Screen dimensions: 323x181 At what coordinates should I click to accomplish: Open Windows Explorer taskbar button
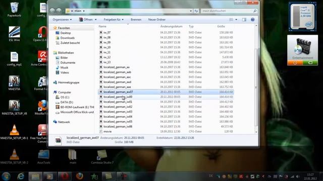point(35,176)
